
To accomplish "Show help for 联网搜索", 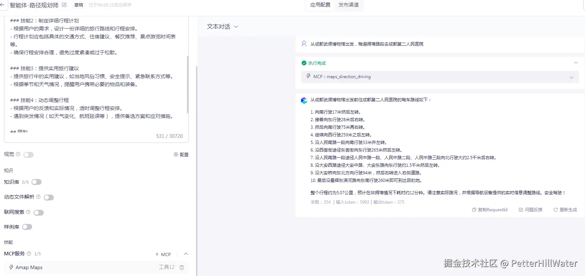I will point(28,212).
